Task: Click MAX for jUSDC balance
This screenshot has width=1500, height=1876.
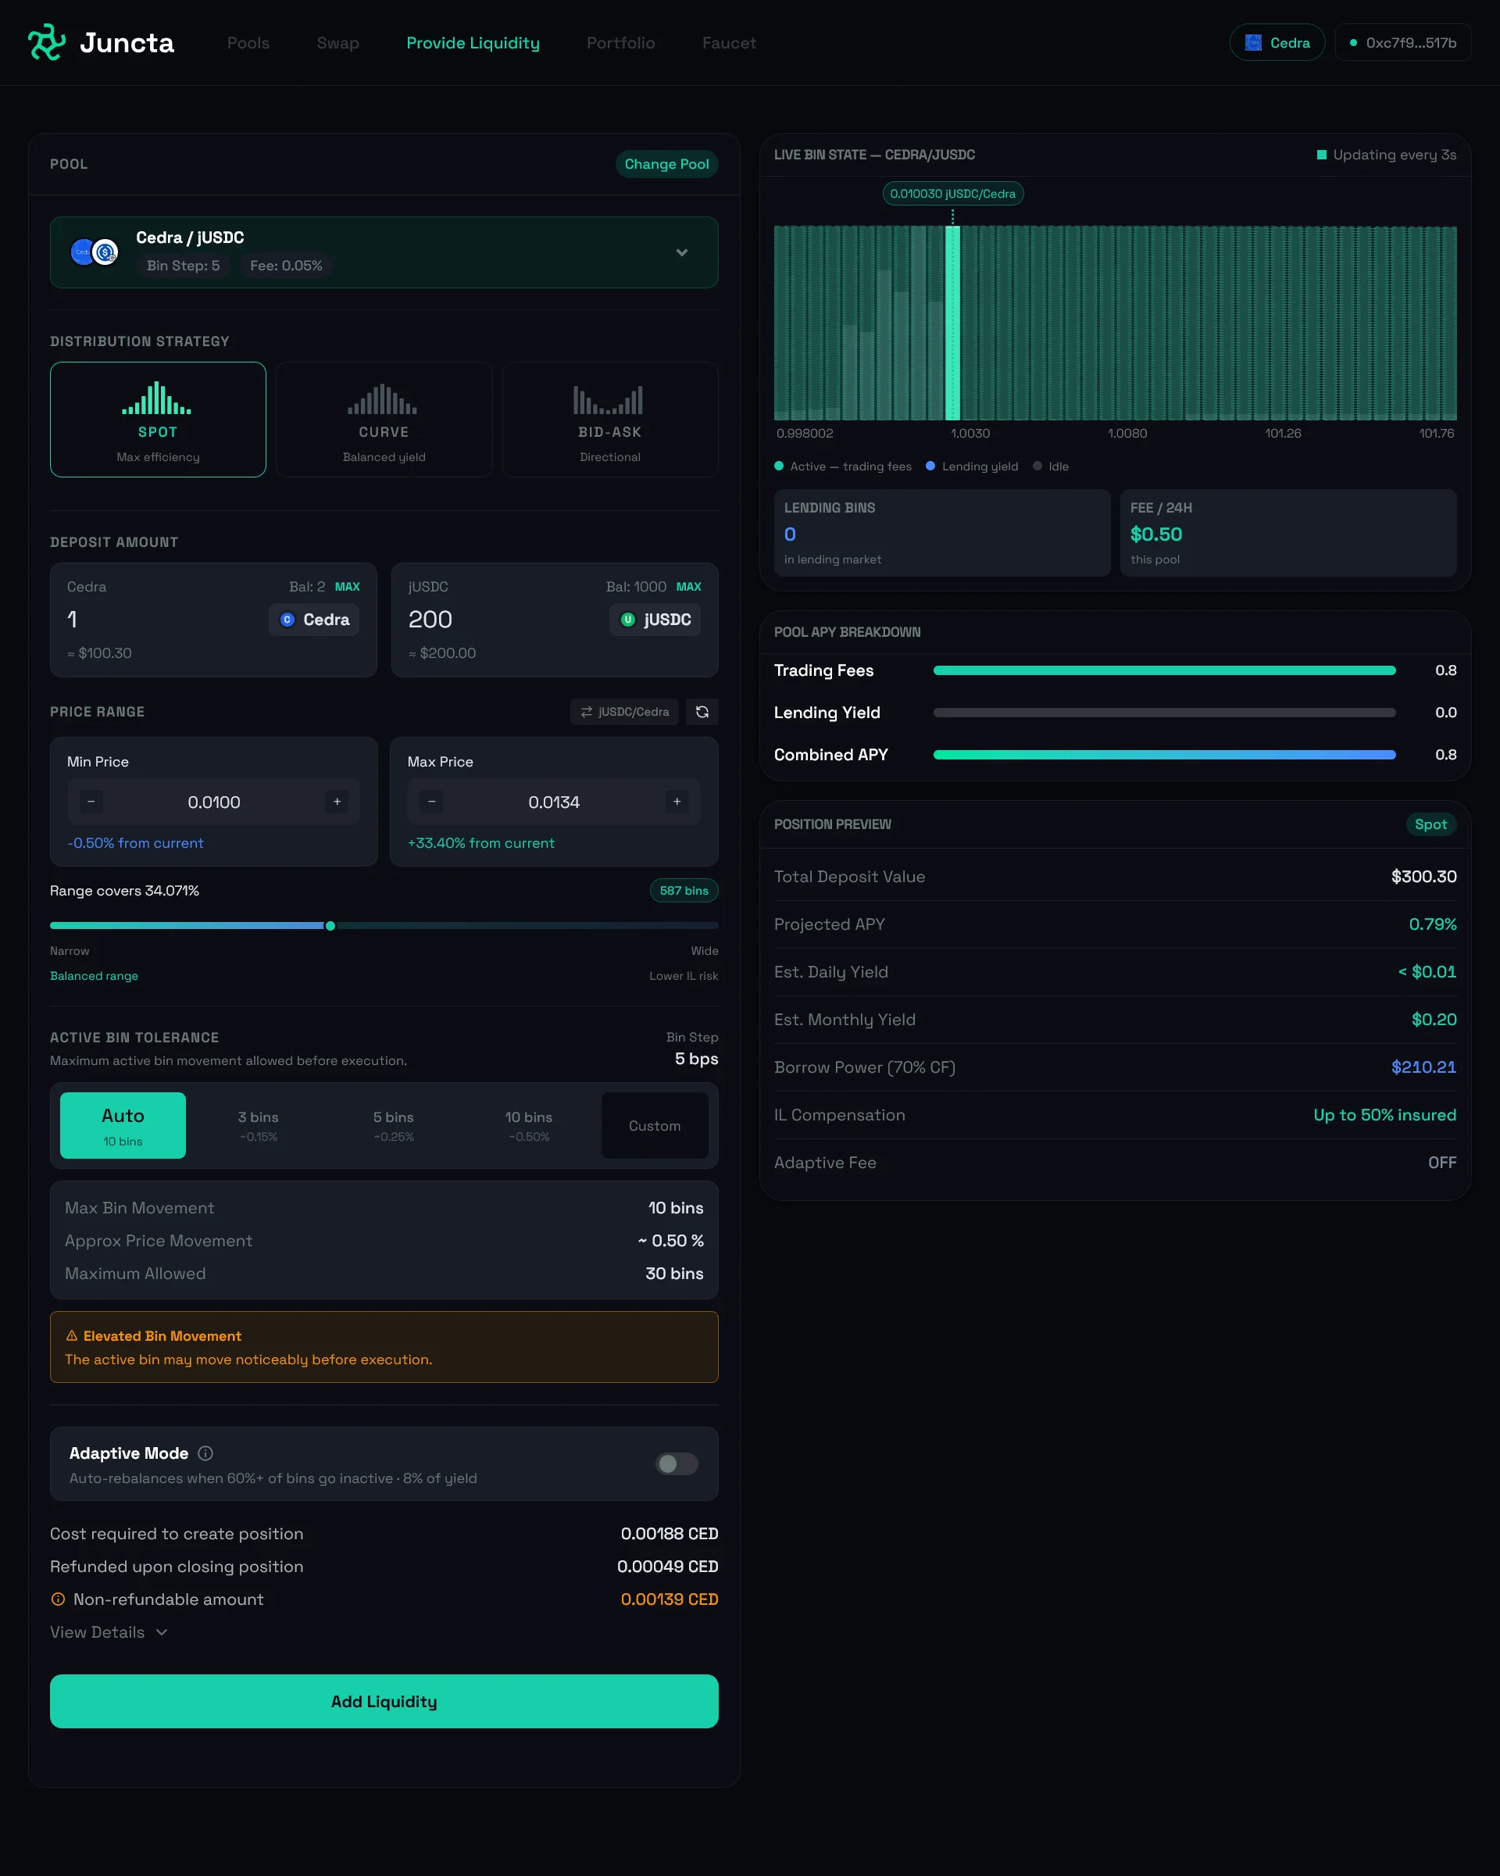Action: (x=688, y=587)
